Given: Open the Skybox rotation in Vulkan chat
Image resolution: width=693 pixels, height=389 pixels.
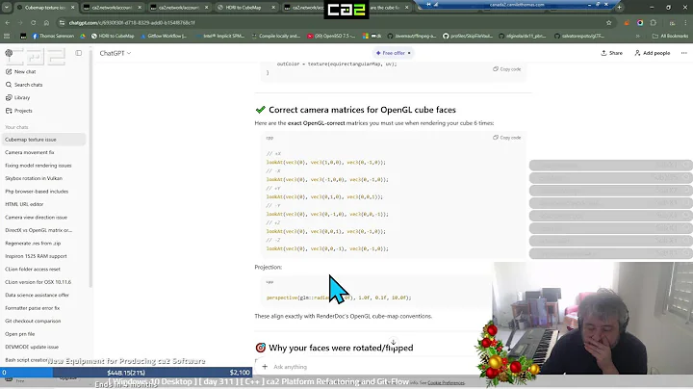Looking at the screenshot, I should pos(43,178).
